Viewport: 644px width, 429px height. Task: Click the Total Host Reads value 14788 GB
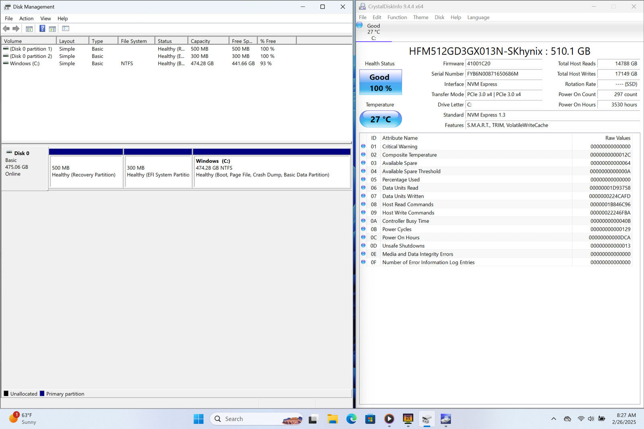(618, 64)
